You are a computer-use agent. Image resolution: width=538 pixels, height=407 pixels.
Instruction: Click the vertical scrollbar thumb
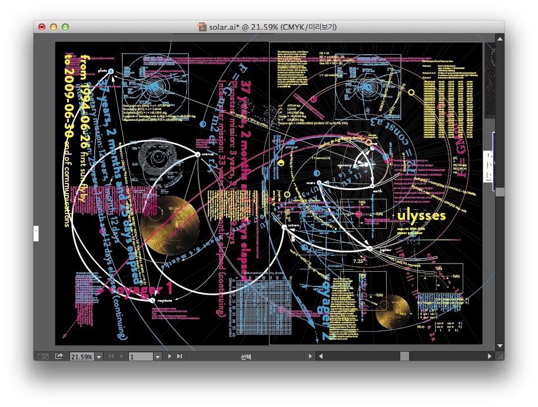tap(500, 192)
